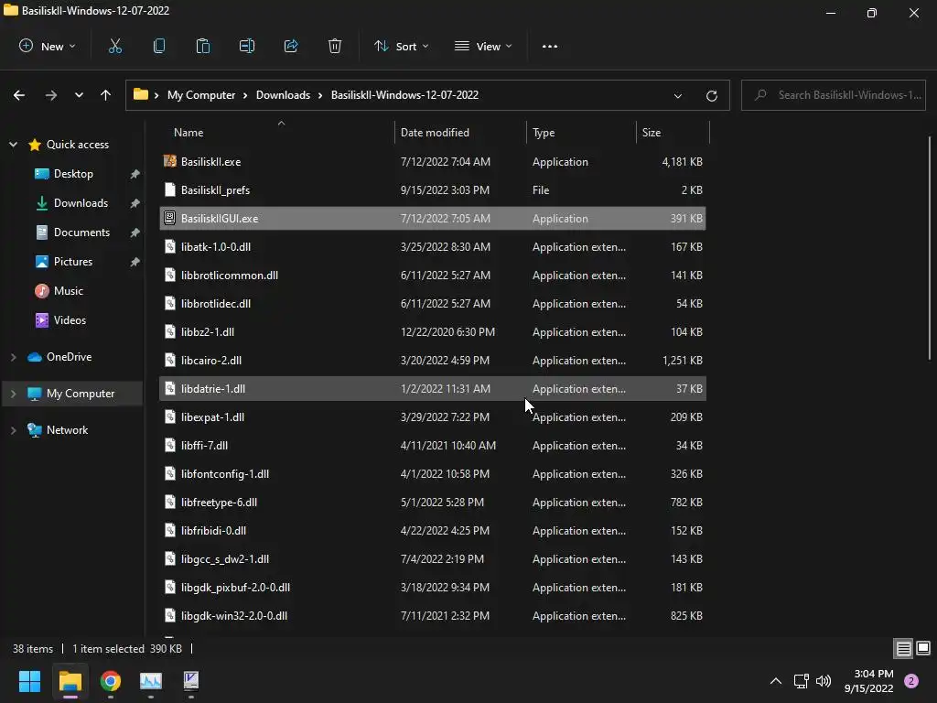Click the Cut scissors icon
Image resolution: width=937 pixels, height=703 pixels.
coord(114,46)
